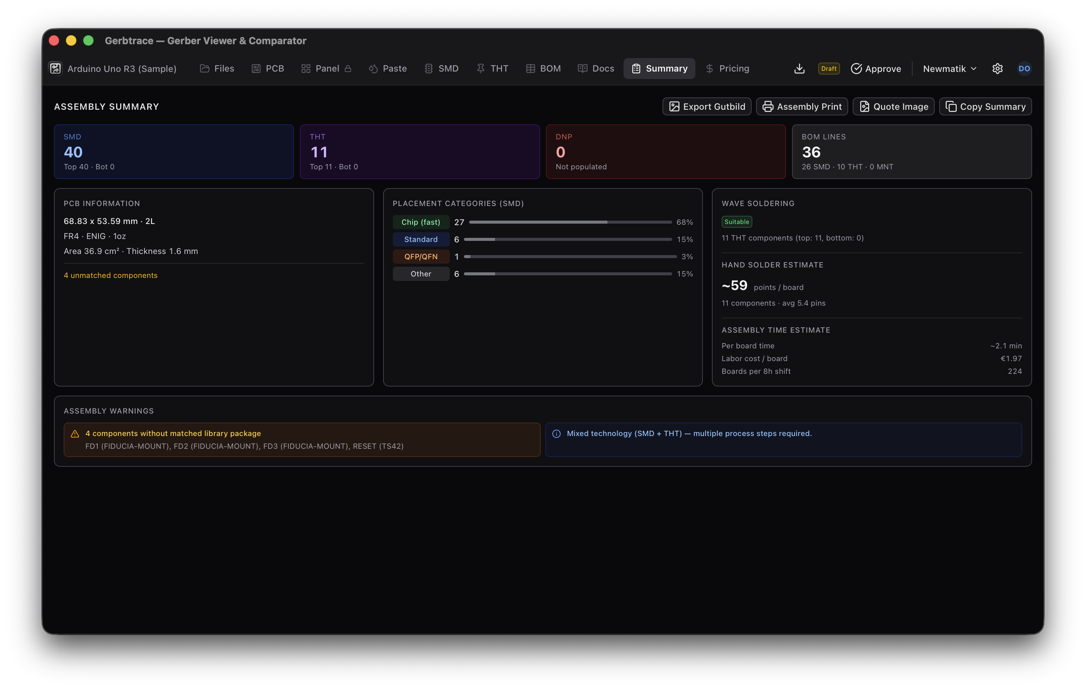Click the '4 unmatched components' link
The width and height of the screenshot is (1086, 690).
110,275
